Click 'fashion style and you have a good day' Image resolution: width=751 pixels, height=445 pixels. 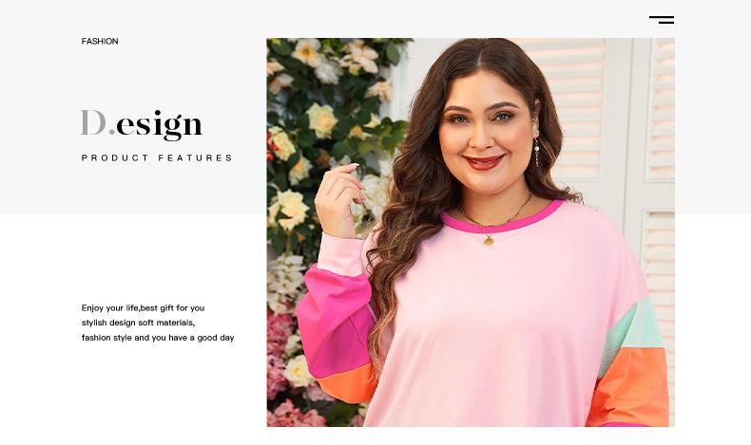(x=158, y=338)
